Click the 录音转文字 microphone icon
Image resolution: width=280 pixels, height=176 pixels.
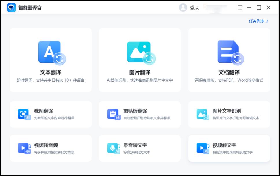point(114,148)
